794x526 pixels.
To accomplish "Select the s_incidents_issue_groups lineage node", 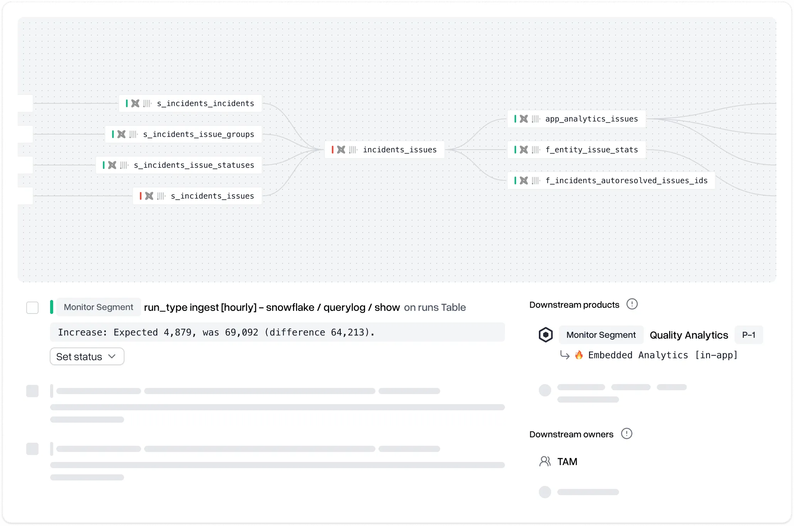I will (198, 134).
